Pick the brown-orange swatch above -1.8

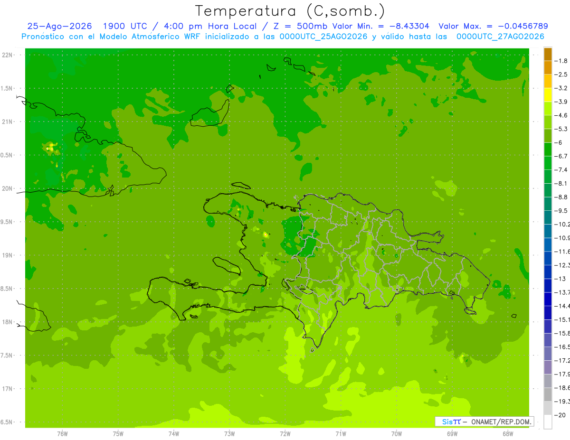pos(548,54)
